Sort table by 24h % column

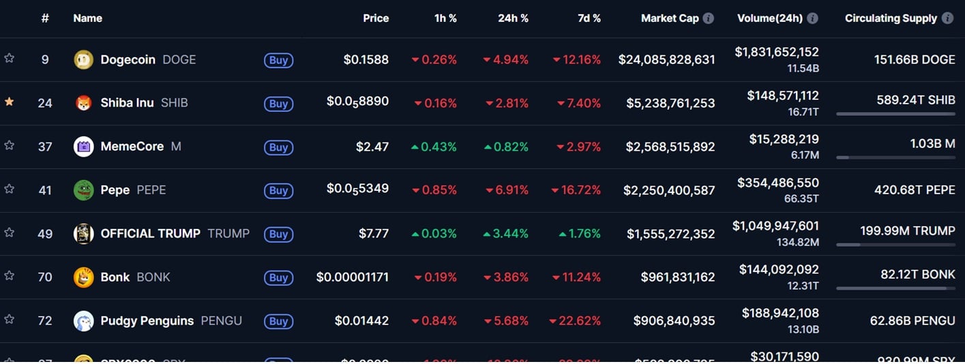click(513, 18)
